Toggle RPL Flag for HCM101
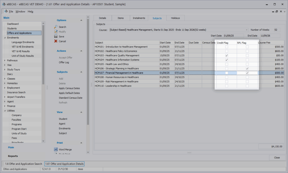Screen dimensions: 288x173 (247, 47)
